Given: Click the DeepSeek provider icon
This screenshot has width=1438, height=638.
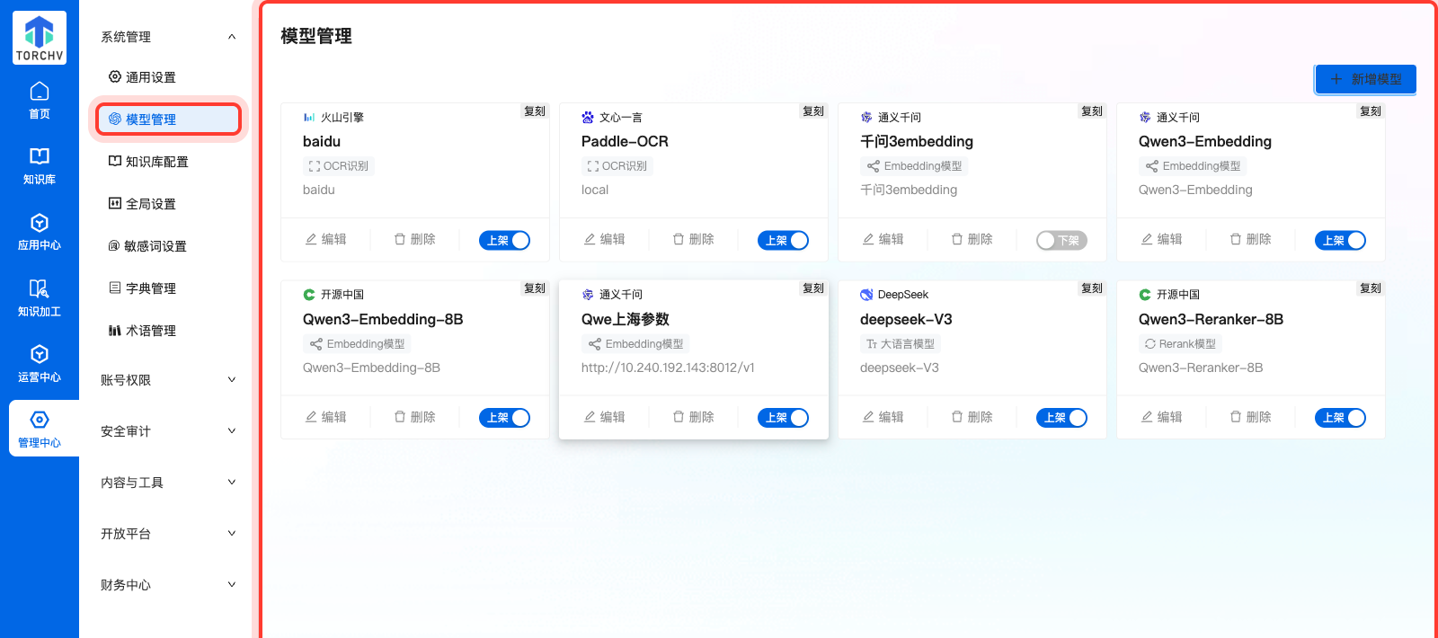Looking at the screenshot, I should [866, 295].
